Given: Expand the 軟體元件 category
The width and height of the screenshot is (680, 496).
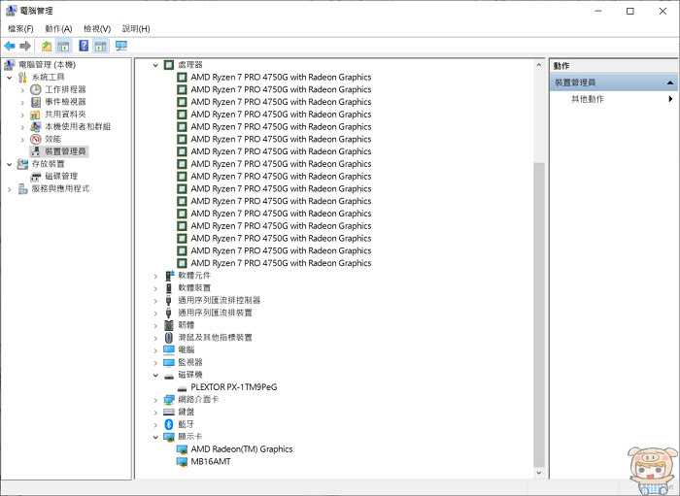Looking at the screenshot, I should [x=155, y=276].
